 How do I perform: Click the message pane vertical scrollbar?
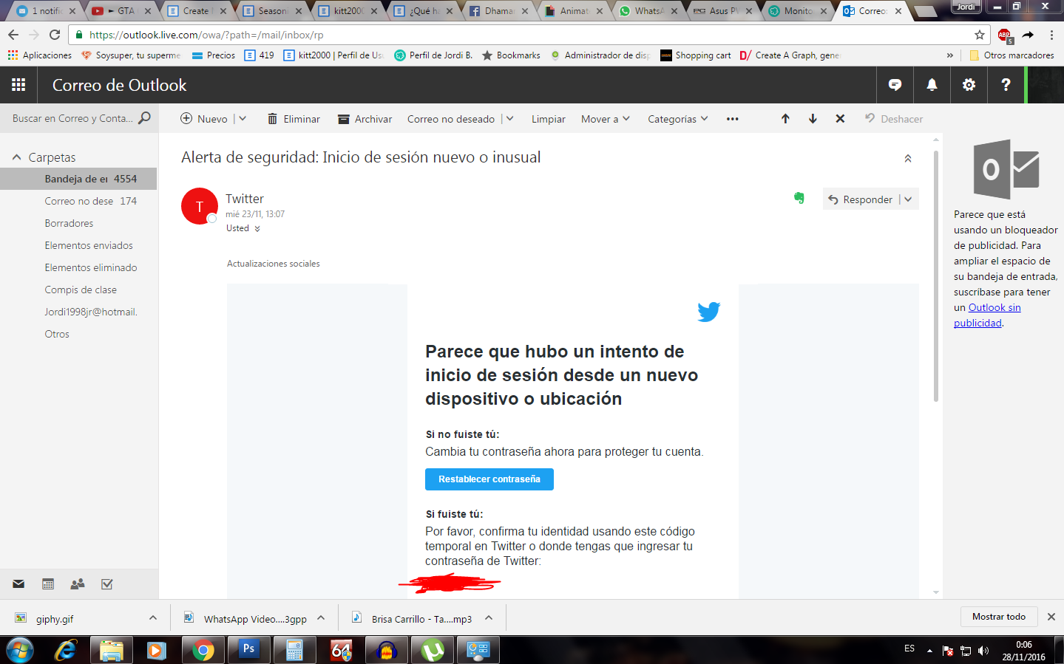pyautogui.click(x=936, y=277)
